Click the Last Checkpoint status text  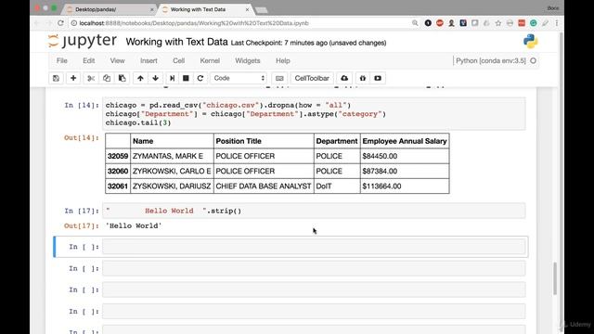[x=308, y=43]
